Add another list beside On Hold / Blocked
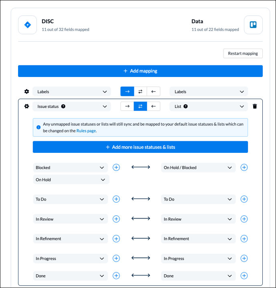This screenshot has width=276, height=288. pos(244,167)
